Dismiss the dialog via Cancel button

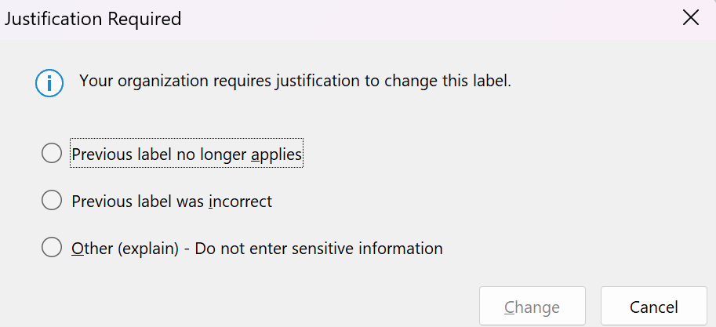(x=653, y=306)
